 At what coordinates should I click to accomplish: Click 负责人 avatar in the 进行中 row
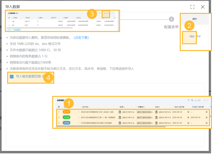click(120, 112)
